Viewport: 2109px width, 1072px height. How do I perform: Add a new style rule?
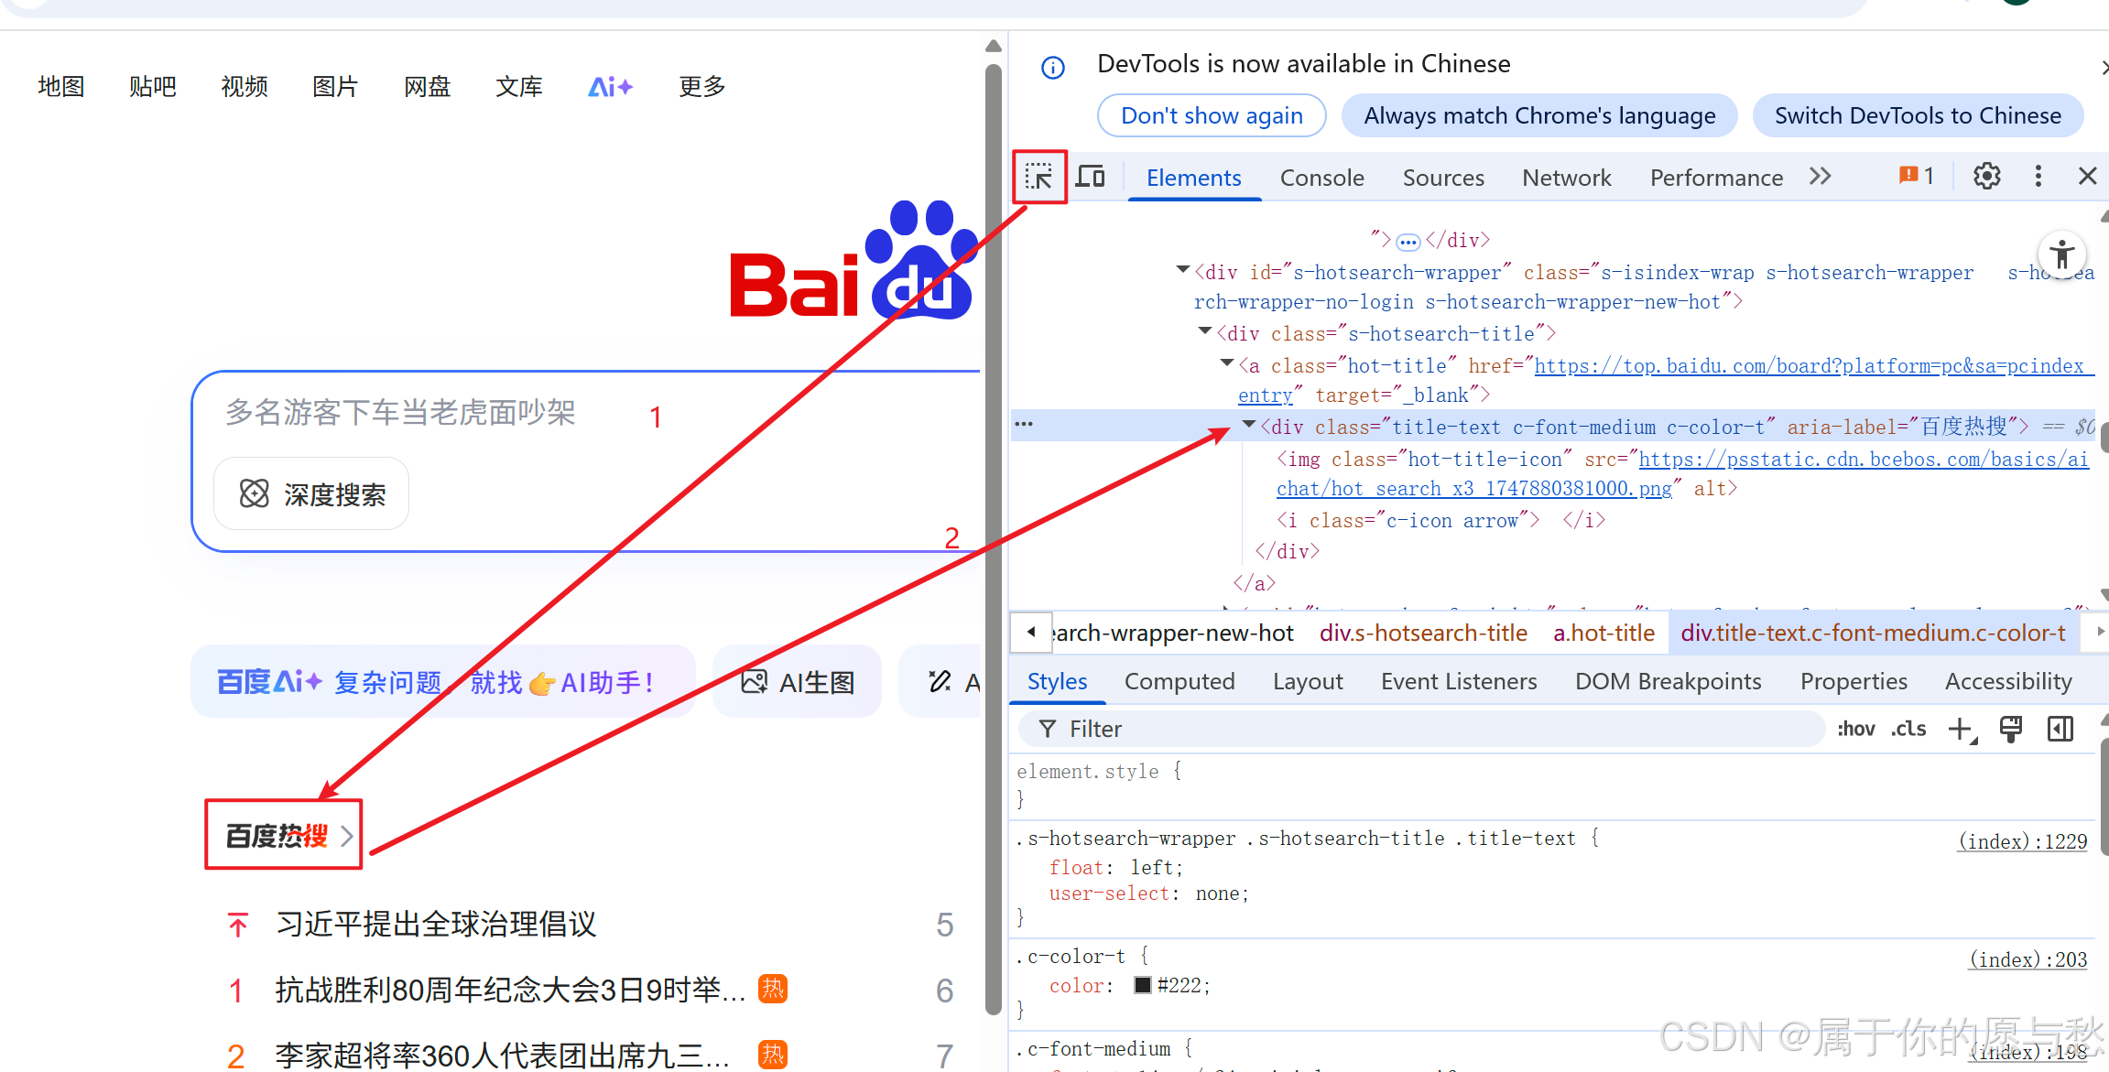coord(1962,730)
